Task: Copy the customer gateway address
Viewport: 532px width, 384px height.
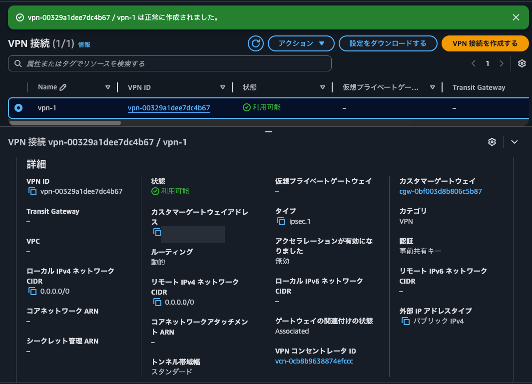Action: (x=157, y=232)
